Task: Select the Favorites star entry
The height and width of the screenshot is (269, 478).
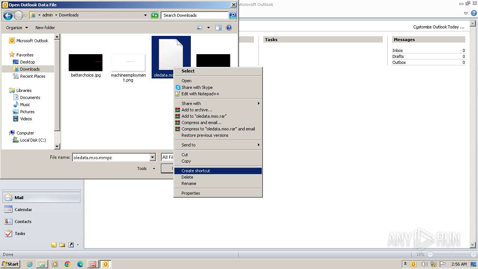Action: (21, 55)
